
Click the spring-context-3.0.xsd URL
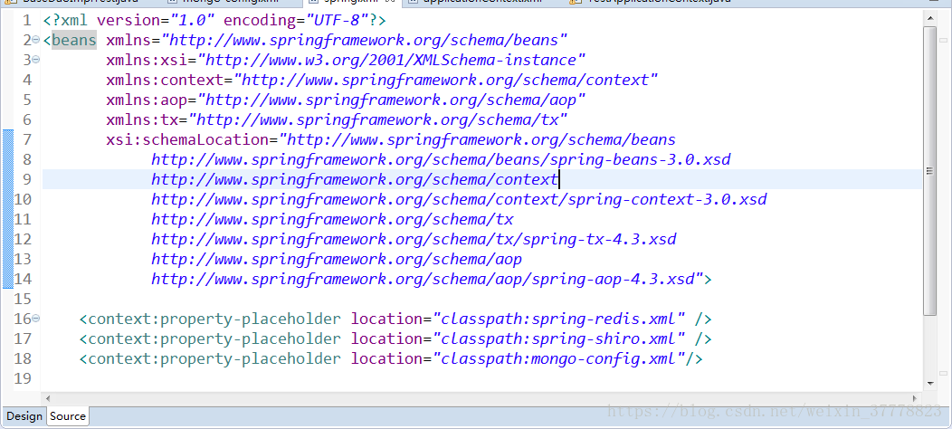click(x=459, y=199)
